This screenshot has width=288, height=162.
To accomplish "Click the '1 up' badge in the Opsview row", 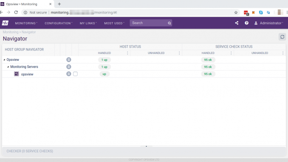I will pyautogui.click(x=104, y=60).
